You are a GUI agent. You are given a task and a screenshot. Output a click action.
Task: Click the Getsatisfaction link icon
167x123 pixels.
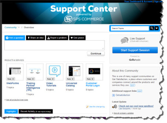tap(113, 95)
